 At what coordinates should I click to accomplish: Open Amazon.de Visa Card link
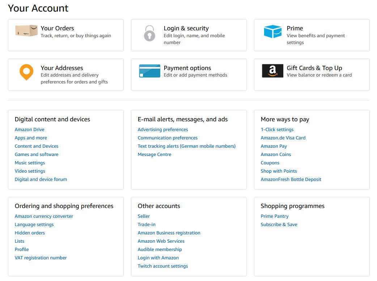[283, 138]
